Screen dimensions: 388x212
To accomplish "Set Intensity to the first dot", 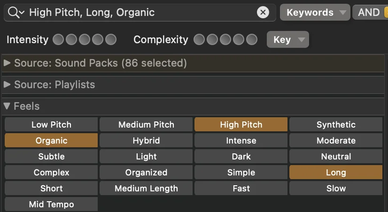I will [x=58, y=39].
